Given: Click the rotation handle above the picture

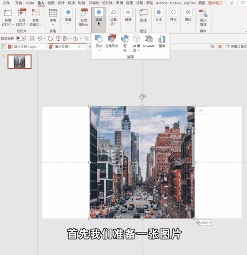Looking at the screenshot, I should 143,97.
